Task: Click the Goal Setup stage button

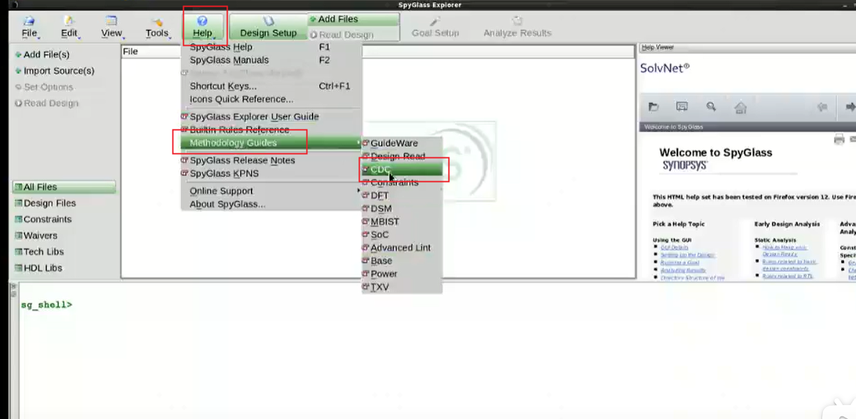Action: [x=435, y=27]
